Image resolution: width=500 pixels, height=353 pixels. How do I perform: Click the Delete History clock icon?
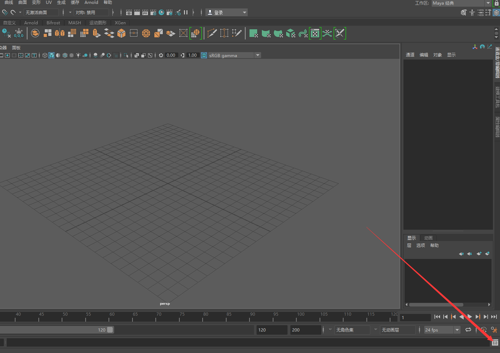coord(6,33)
